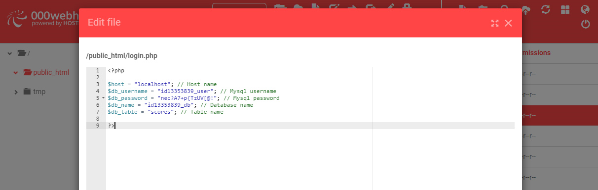
Task: Click the globe icon in the top toolbar
Action: [585, 9]
